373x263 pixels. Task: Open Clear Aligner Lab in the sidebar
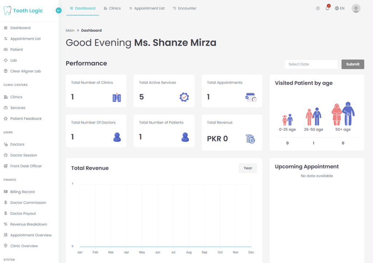click(x=22, y=71)
